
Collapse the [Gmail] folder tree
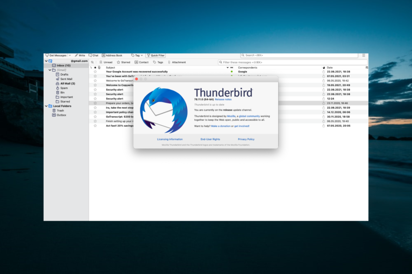50,70
